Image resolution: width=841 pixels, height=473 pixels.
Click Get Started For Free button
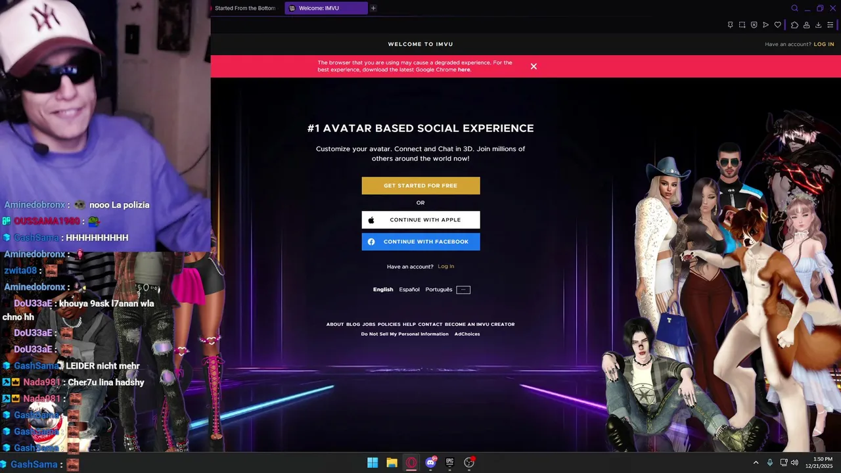coord(420,186)
